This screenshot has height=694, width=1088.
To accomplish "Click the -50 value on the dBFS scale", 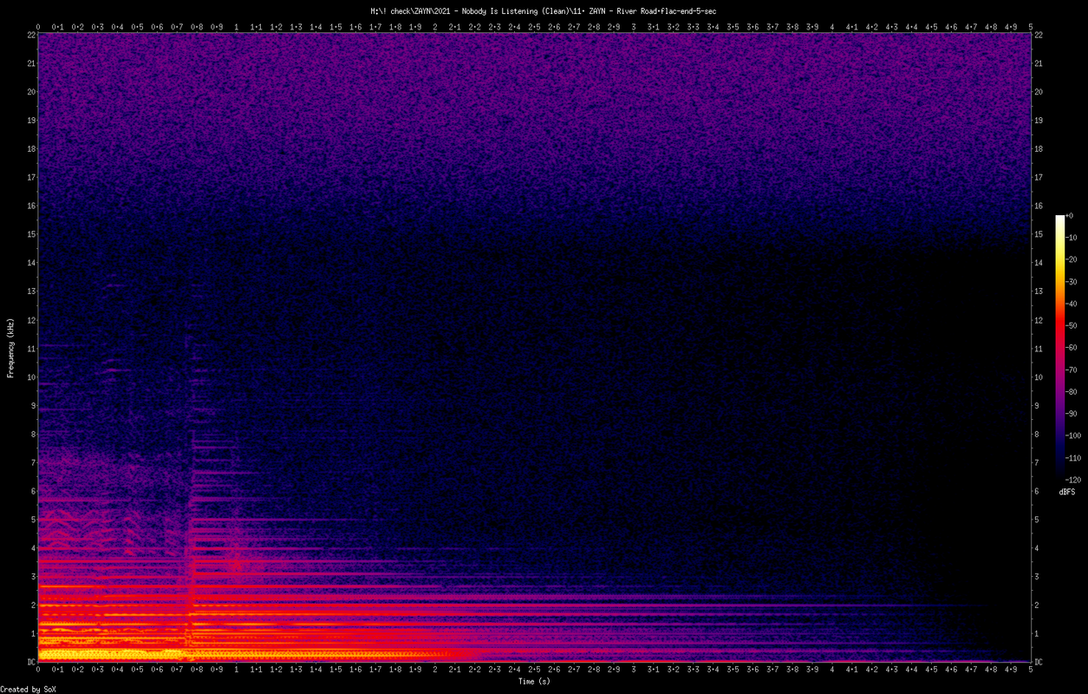I will [x=1072, y=325].
